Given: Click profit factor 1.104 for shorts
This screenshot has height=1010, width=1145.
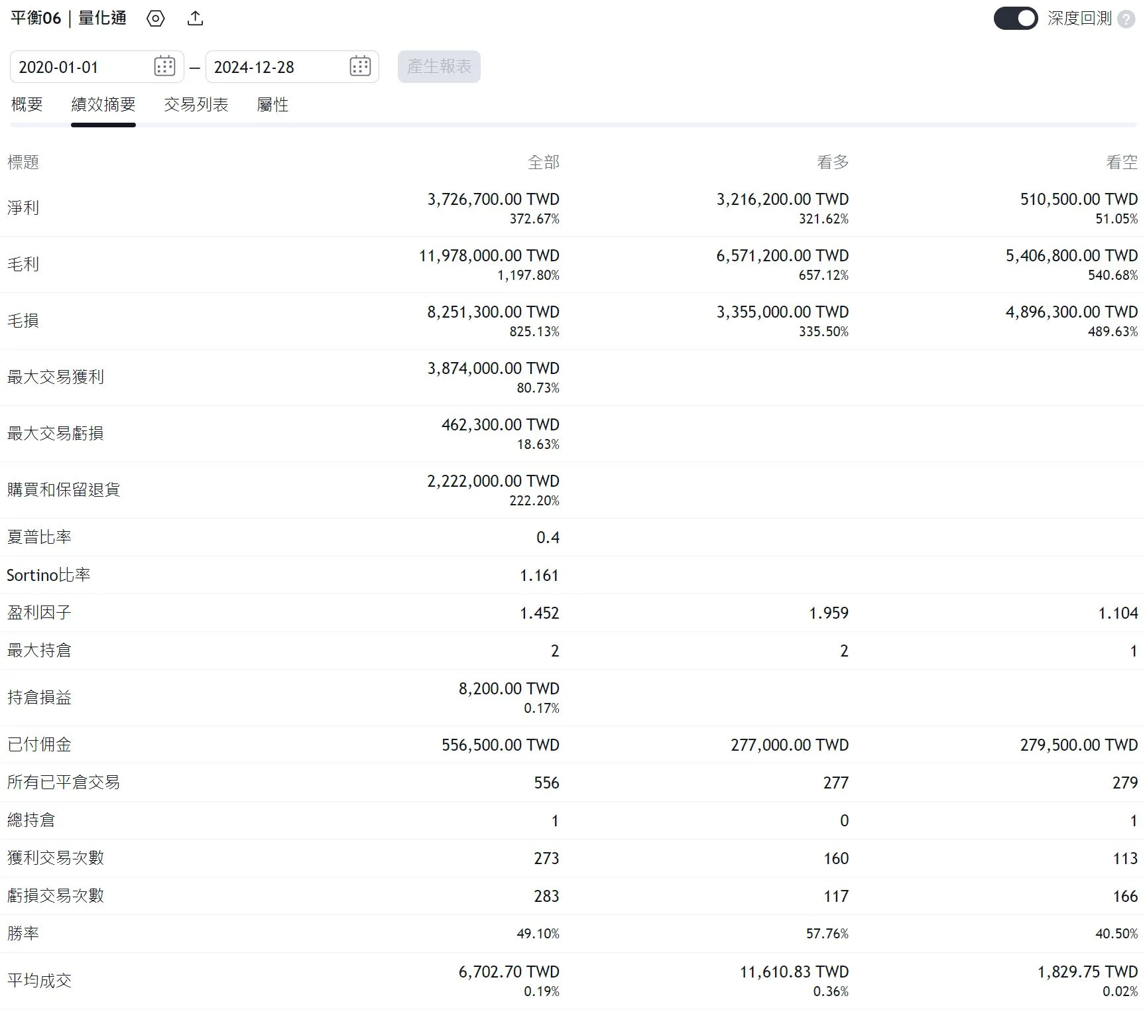Looking at the screenshot, I should point(1118,613).
